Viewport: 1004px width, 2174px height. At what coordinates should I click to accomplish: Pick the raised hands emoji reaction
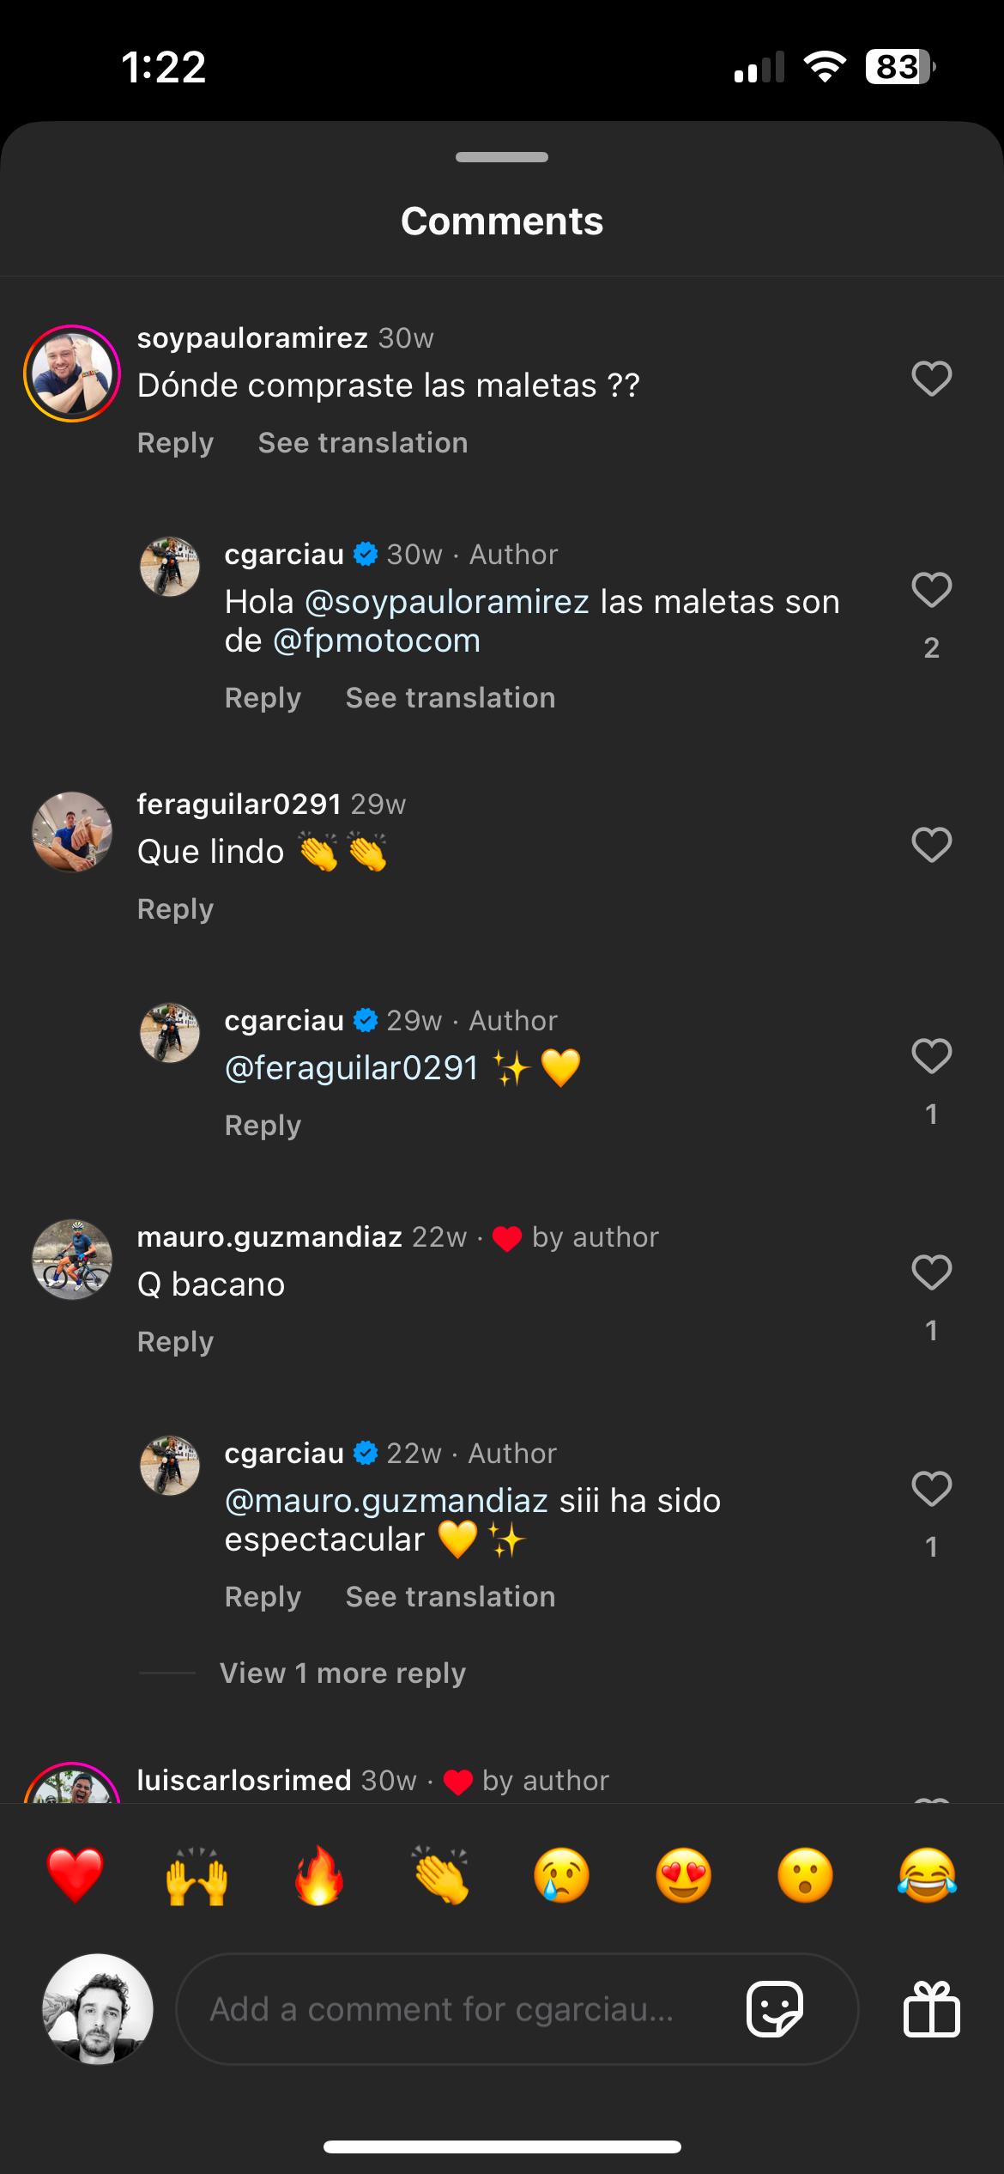coord(197,1875)
